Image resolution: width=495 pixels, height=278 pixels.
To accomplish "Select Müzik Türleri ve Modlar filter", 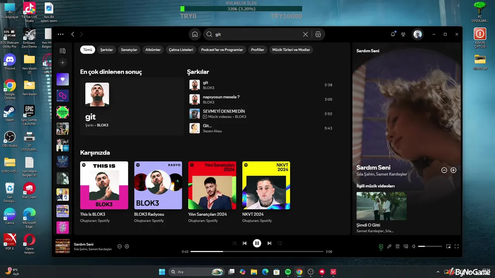I will [x=291, y=50].
